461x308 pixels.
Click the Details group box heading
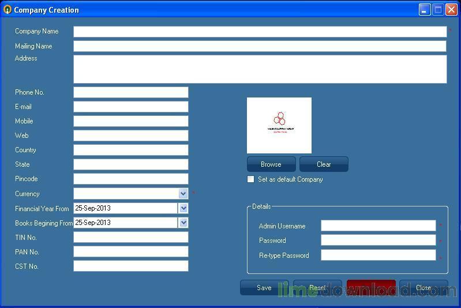point(261,206)
